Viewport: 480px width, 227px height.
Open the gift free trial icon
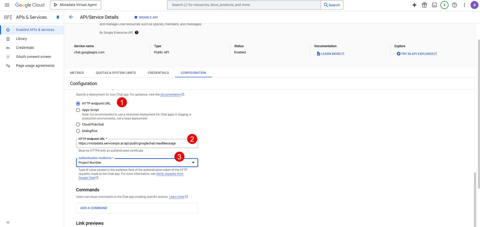tap(424, 5)
